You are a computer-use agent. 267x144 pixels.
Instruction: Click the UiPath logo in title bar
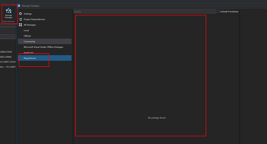click(x=19, y=6)
